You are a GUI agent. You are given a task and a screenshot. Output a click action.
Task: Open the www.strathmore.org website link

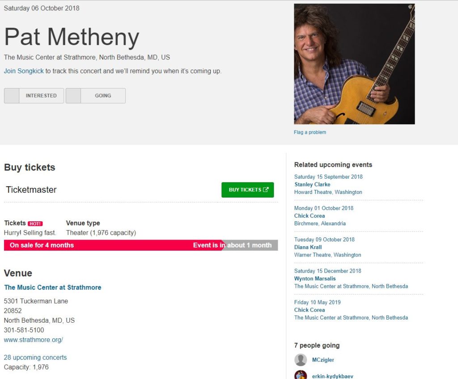(33, 340)
